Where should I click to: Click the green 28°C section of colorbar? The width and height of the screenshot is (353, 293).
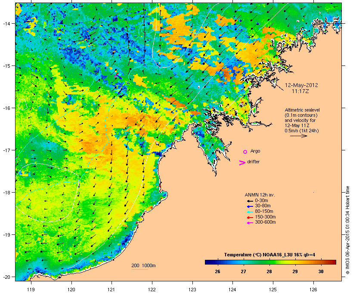[269, 262]
